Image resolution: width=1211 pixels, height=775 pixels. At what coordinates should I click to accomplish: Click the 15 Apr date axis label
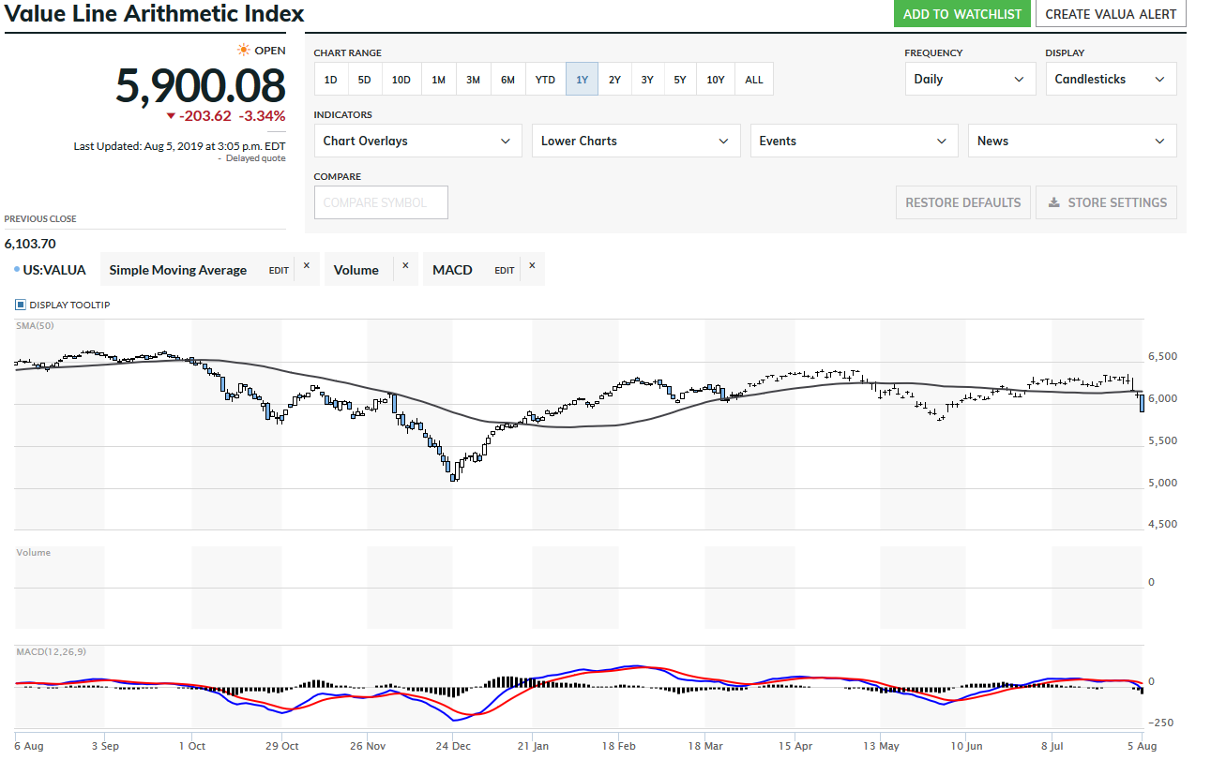(795, 747)
